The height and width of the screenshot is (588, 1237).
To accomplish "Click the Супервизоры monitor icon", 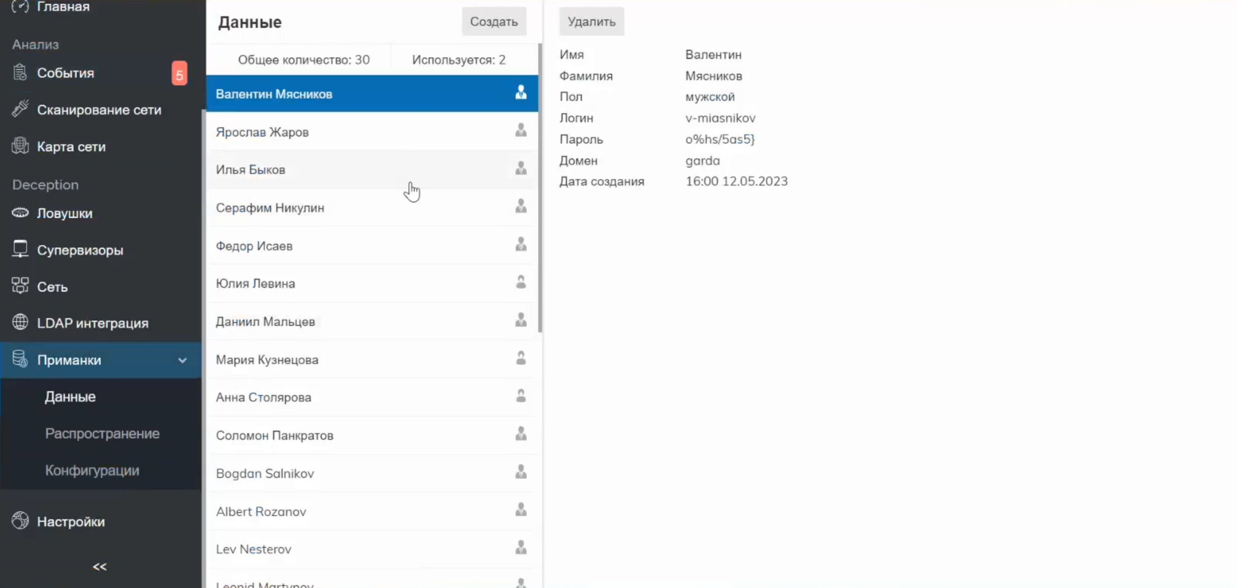I will (x=20, y=249).
